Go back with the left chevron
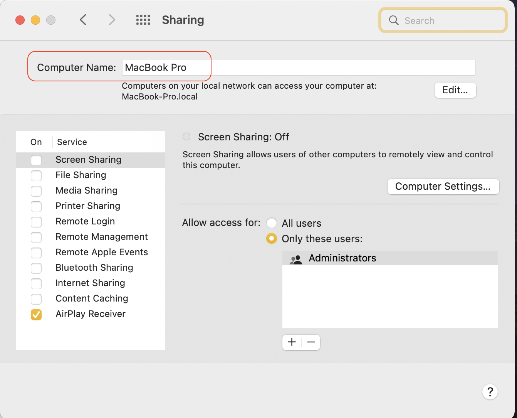The image size is (517, 418). pyautogui.click(x=83, y=20)
